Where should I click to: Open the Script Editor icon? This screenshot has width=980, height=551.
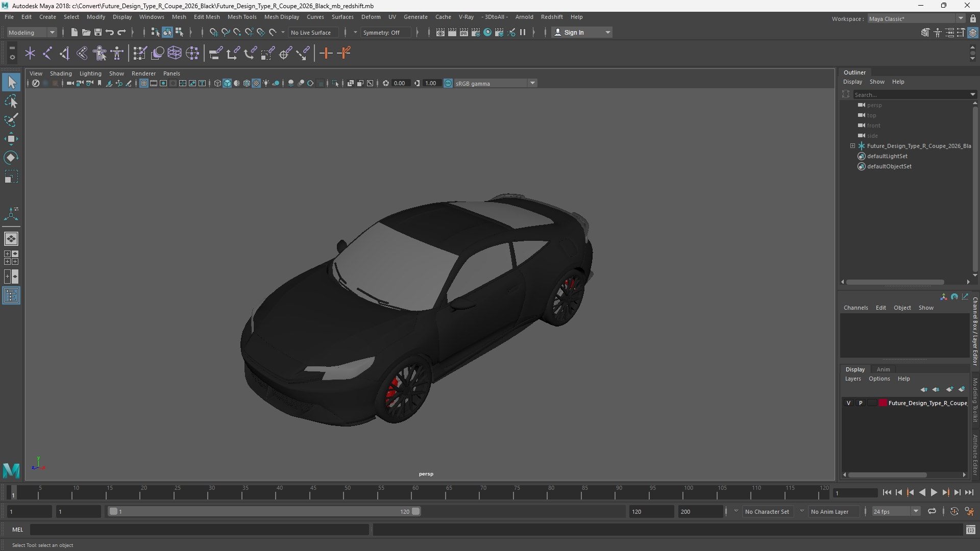pyautogui.click(x=971, y=530)
